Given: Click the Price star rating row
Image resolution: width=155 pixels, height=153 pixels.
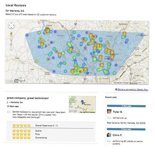Looking at the screenshot, I should coord(21,134).
